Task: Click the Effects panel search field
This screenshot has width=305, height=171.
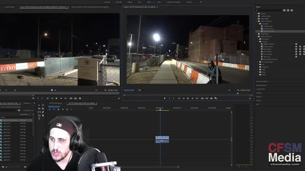Action: [x=270, y=10]
